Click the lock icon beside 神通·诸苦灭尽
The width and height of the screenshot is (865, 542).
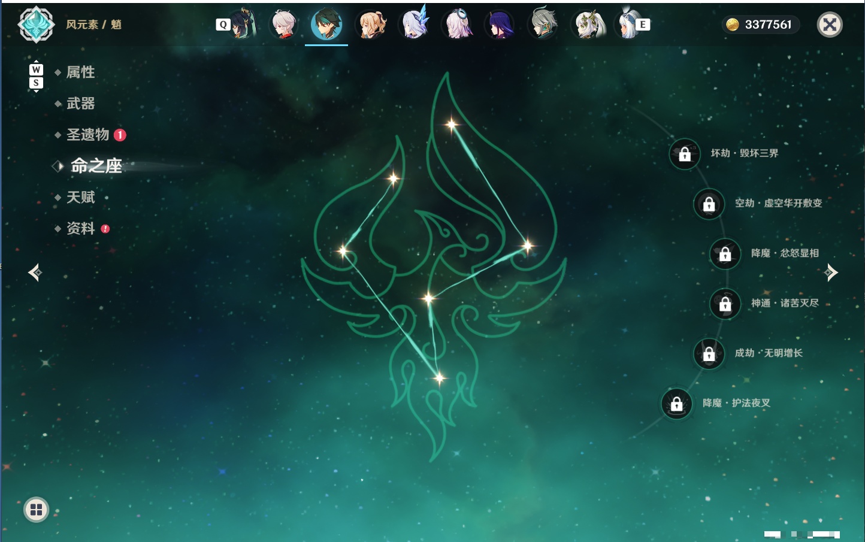pos(725,304)
